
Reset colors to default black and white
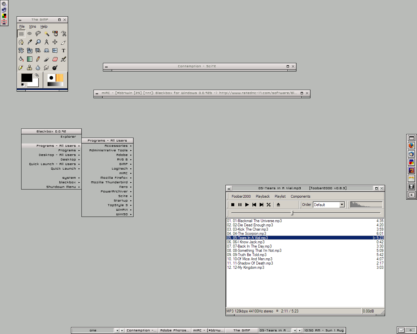[23, 85]
